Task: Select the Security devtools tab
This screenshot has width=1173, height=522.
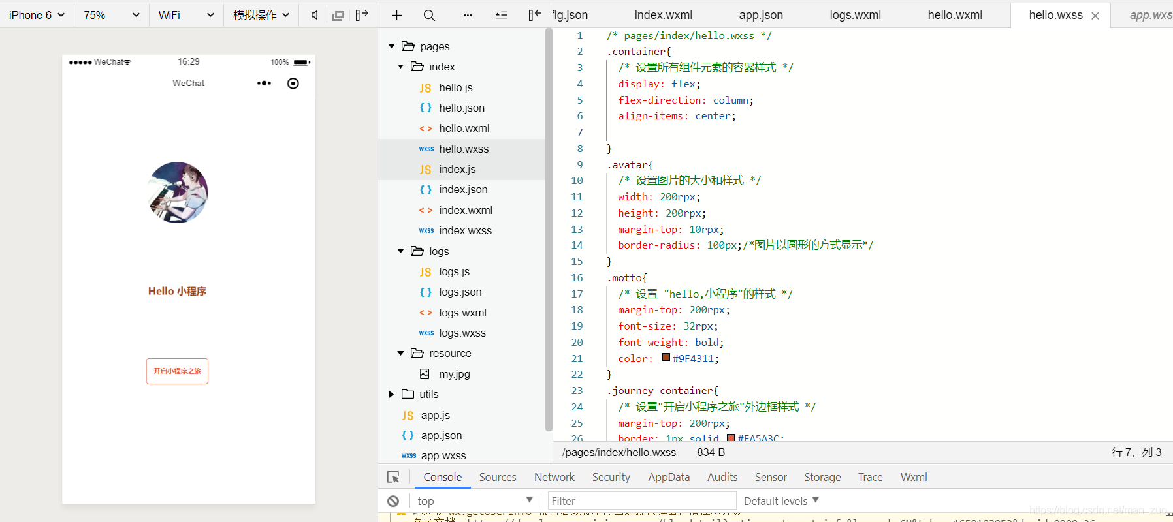Action: point(611,477)
